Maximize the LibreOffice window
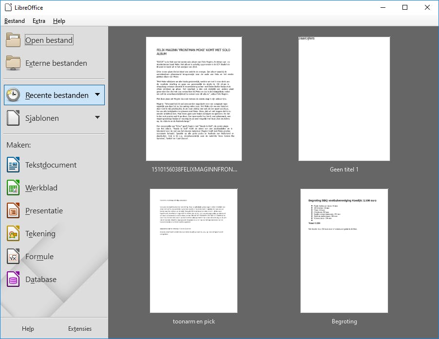The width and height of the screenshot is (439, 339). tap(405, 7)
